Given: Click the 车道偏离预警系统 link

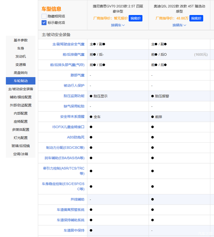Looking at the screenshot, I should (x=70, y=210).
